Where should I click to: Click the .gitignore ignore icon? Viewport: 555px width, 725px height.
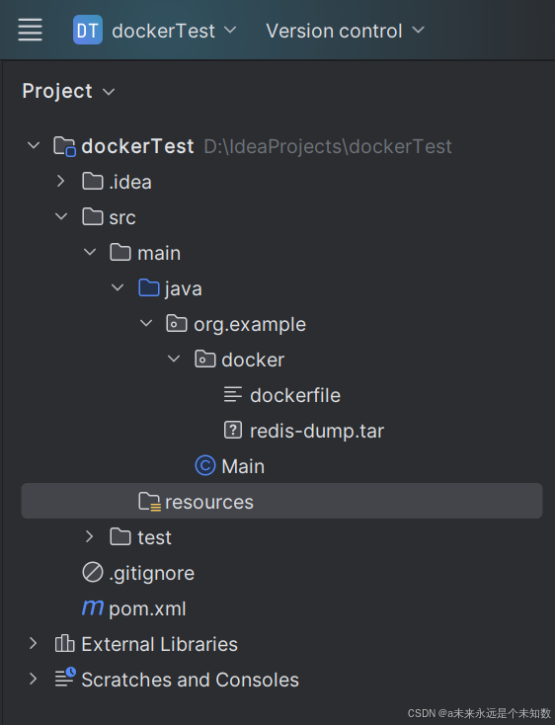click(93, 573)
